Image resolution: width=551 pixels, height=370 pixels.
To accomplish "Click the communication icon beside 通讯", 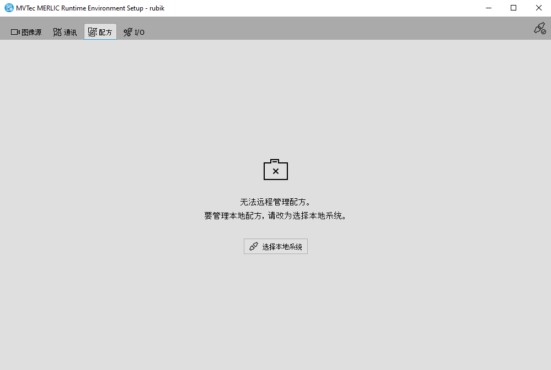I will pyautogui.click(x=57, y=32).
